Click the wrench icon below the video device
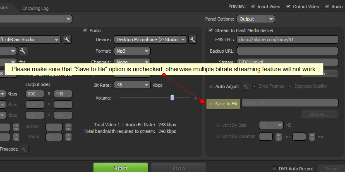This screenshot has height=172, width=345. 23,51
